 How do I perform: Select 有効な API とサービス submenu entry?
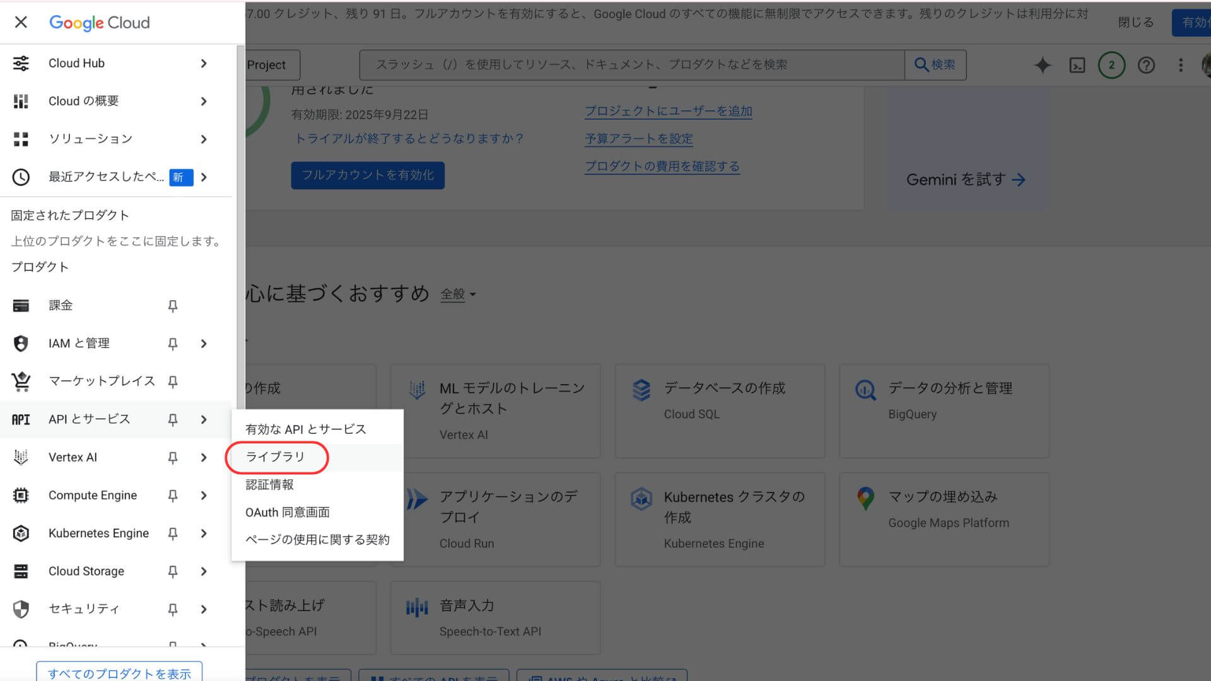[x=317, y=429]
